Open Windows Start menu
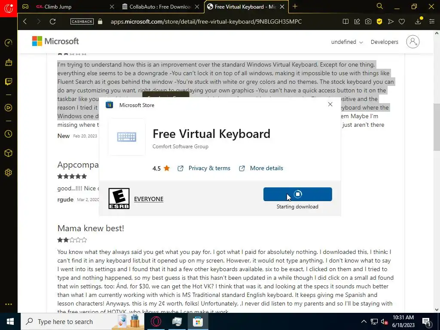Viewport: 440px width, 330px height. pyautogui.click(x=10, y=321)
